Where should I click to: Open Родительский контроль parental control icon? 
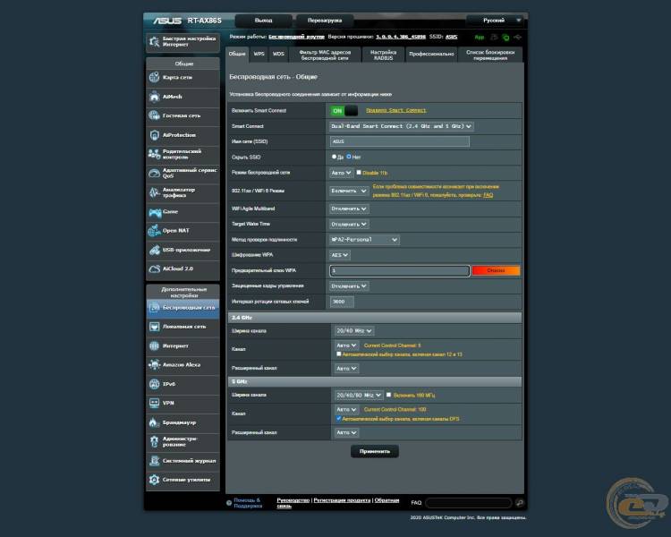tap(154, 154)
